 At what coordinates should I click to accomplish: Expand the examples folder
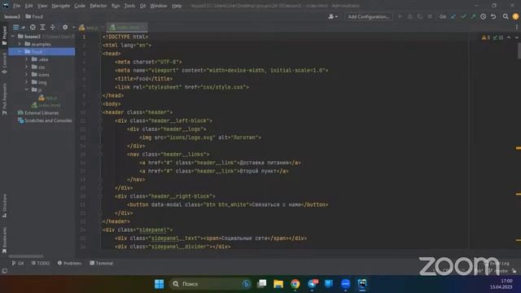coord(20,44)
